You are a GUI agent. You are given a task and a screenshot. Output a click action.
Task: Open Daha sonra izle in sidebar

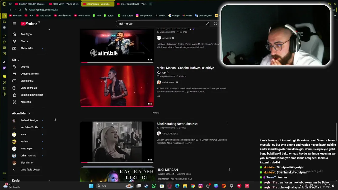pos(29,88)
